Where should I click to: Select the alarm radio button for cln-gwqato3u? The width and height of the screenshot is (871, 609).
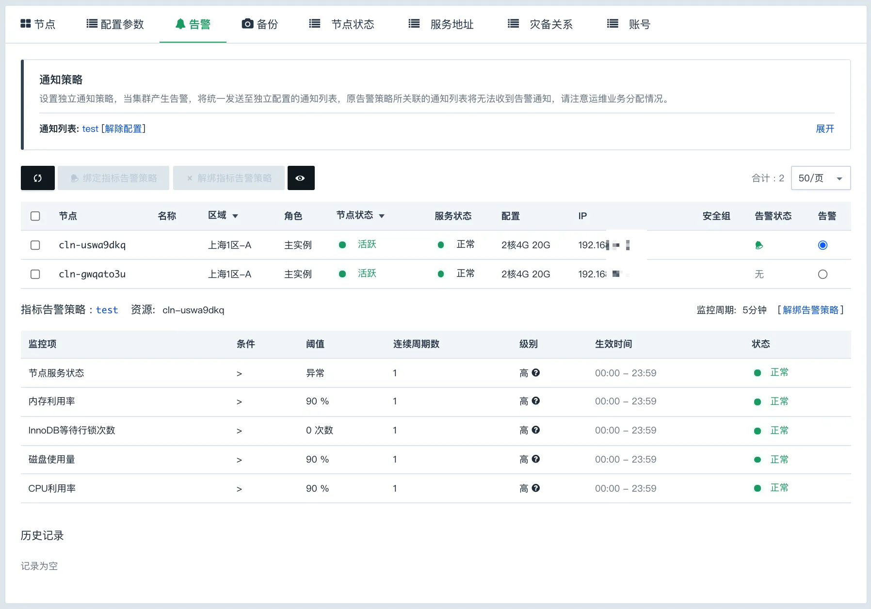pyautogui.click(x=822, y=274)
